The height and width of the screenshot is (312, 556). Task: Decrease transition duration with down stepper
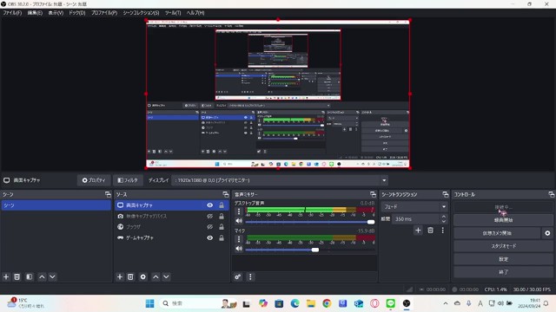(x=444, y=222)
